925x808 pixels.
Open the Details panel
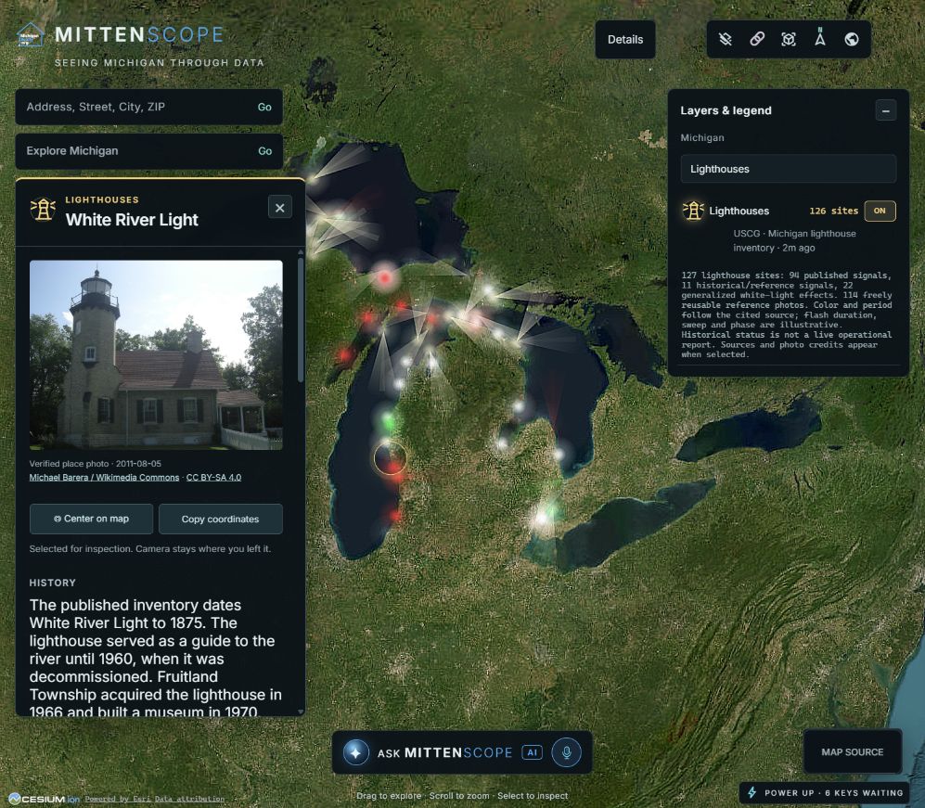625,40
